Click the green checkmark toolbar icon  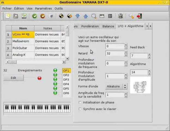point(35,16)
